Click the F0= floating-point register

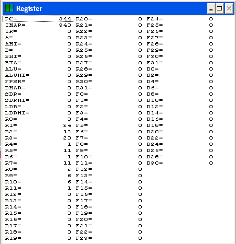pyautogui.click(x=109, y=94)
